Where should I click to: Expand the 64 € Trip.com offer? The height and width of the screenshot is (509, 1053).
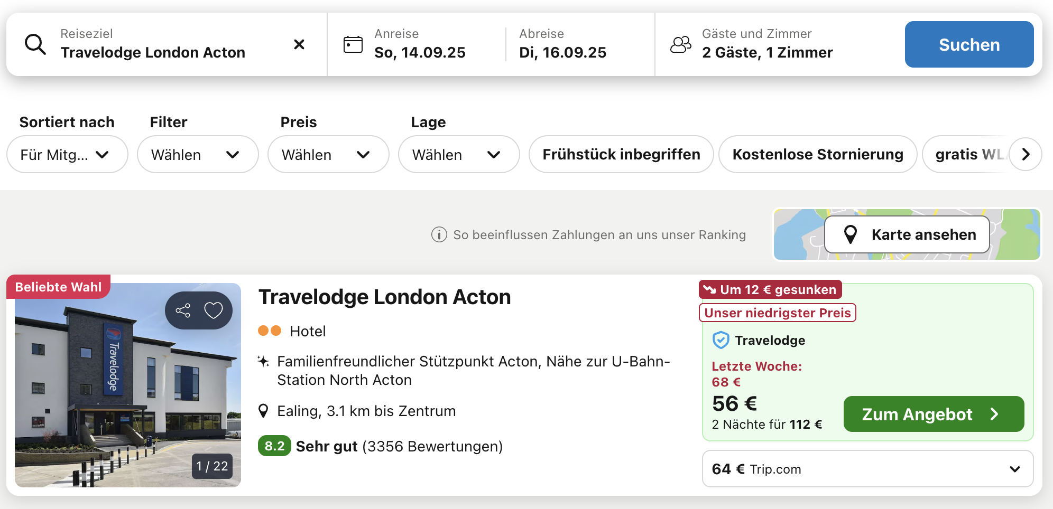(867, 469)
